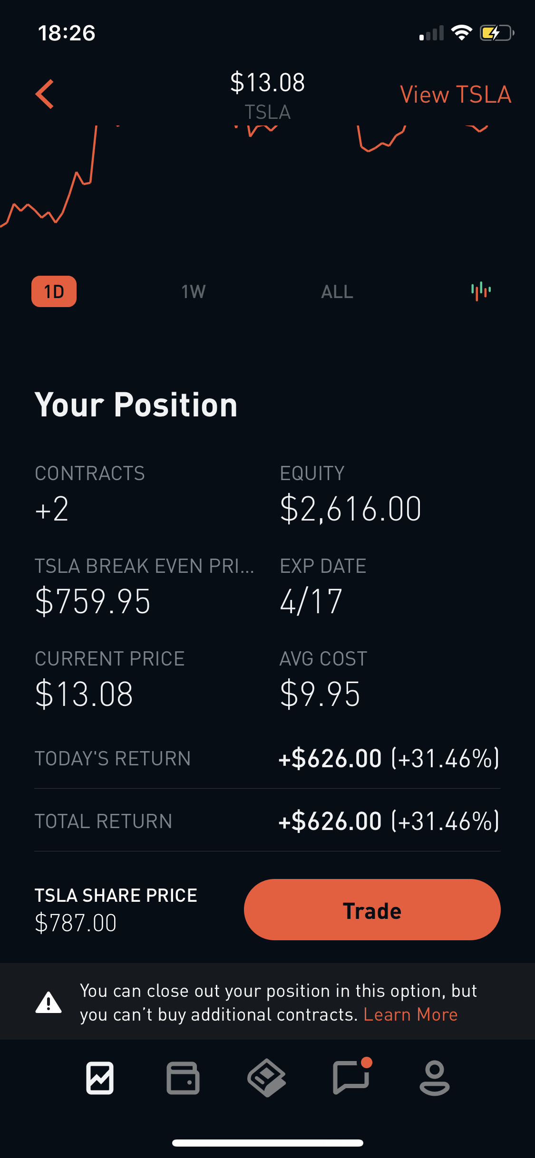Viewport: 535px width, 1158px height.
Task: Select the 1D chart range
Action: point(54,291)
